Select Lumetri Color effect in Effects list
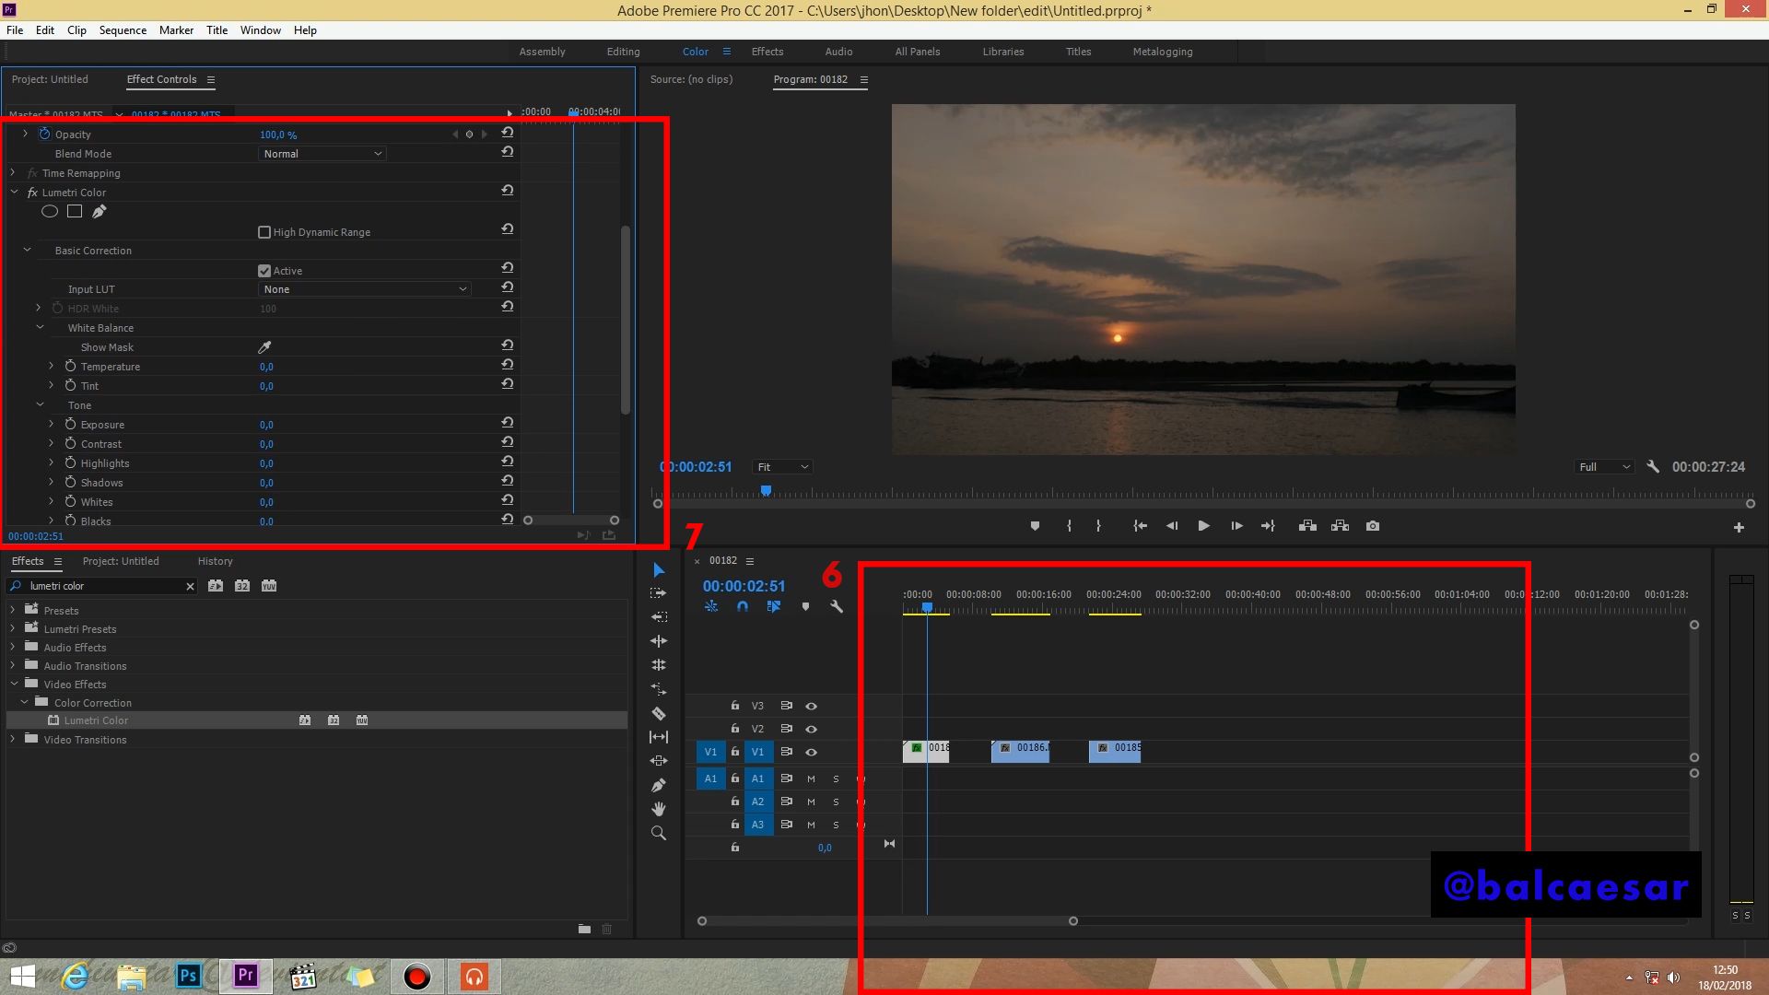Screen dimensions: 1769x995 pos(96,720)
